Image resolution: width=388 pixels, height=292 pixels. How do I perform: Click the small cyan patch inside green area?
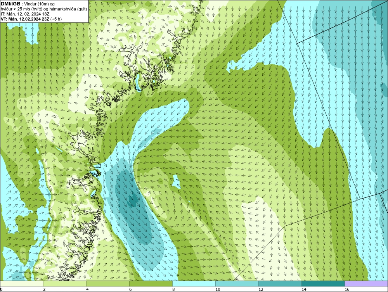[x=177, y=182]
